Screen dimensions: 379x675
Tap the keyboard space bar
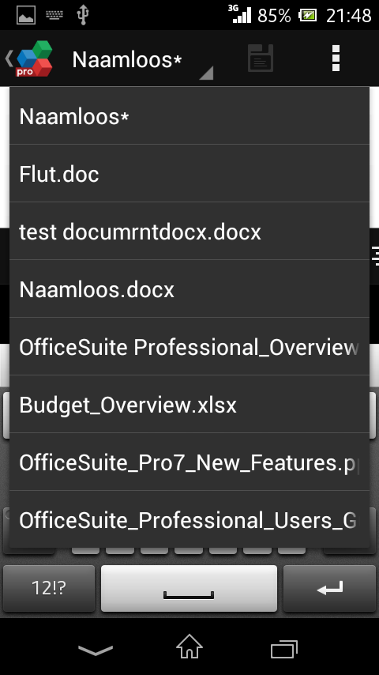[x=189, y=588]
